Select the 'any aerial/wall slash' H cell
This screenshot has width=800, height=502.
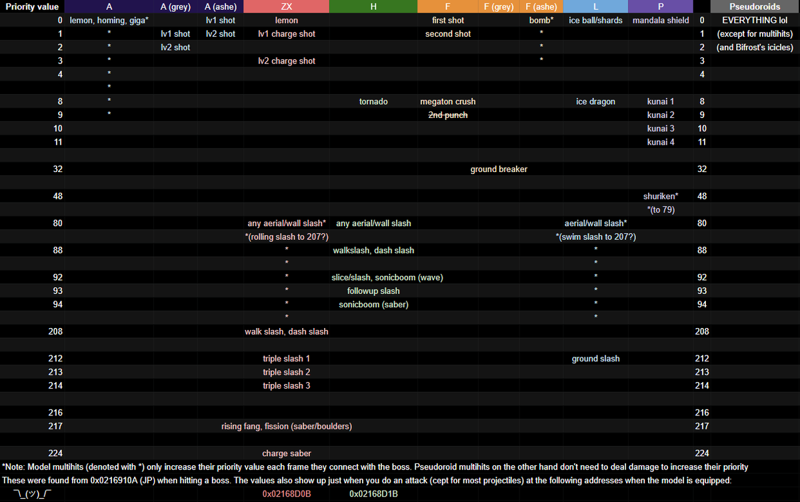[x=373, y=223]
